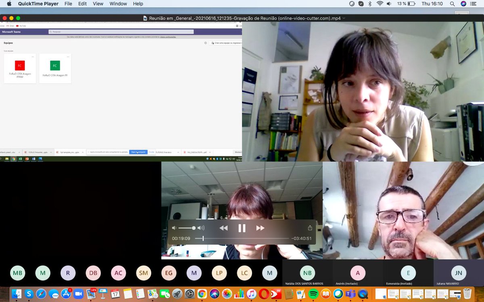The image size is (484, 302).
Task: Open Spotify from the Dock
Action: pos(313,294)
